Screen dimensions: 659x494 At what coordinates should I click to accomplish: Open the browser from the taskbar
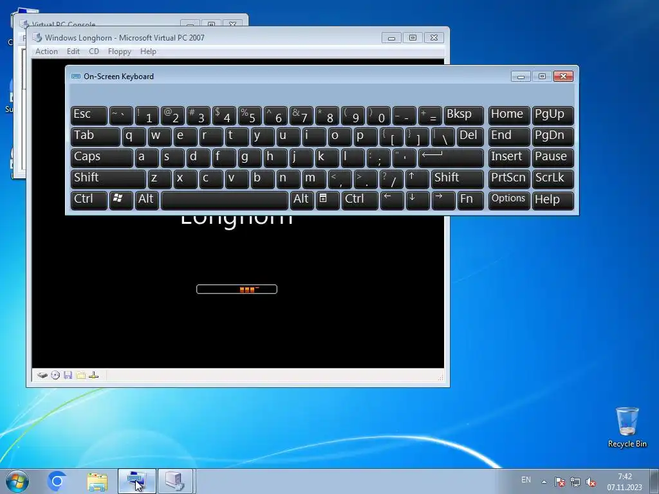pos(57,481)
